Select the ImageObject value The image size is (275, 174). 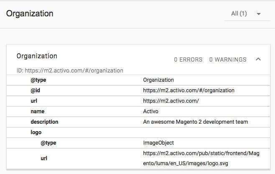(158, 143)
